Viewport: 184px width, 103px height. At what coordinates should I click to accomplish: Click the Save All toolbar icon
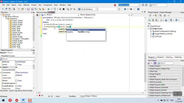(x=32, y=9)
